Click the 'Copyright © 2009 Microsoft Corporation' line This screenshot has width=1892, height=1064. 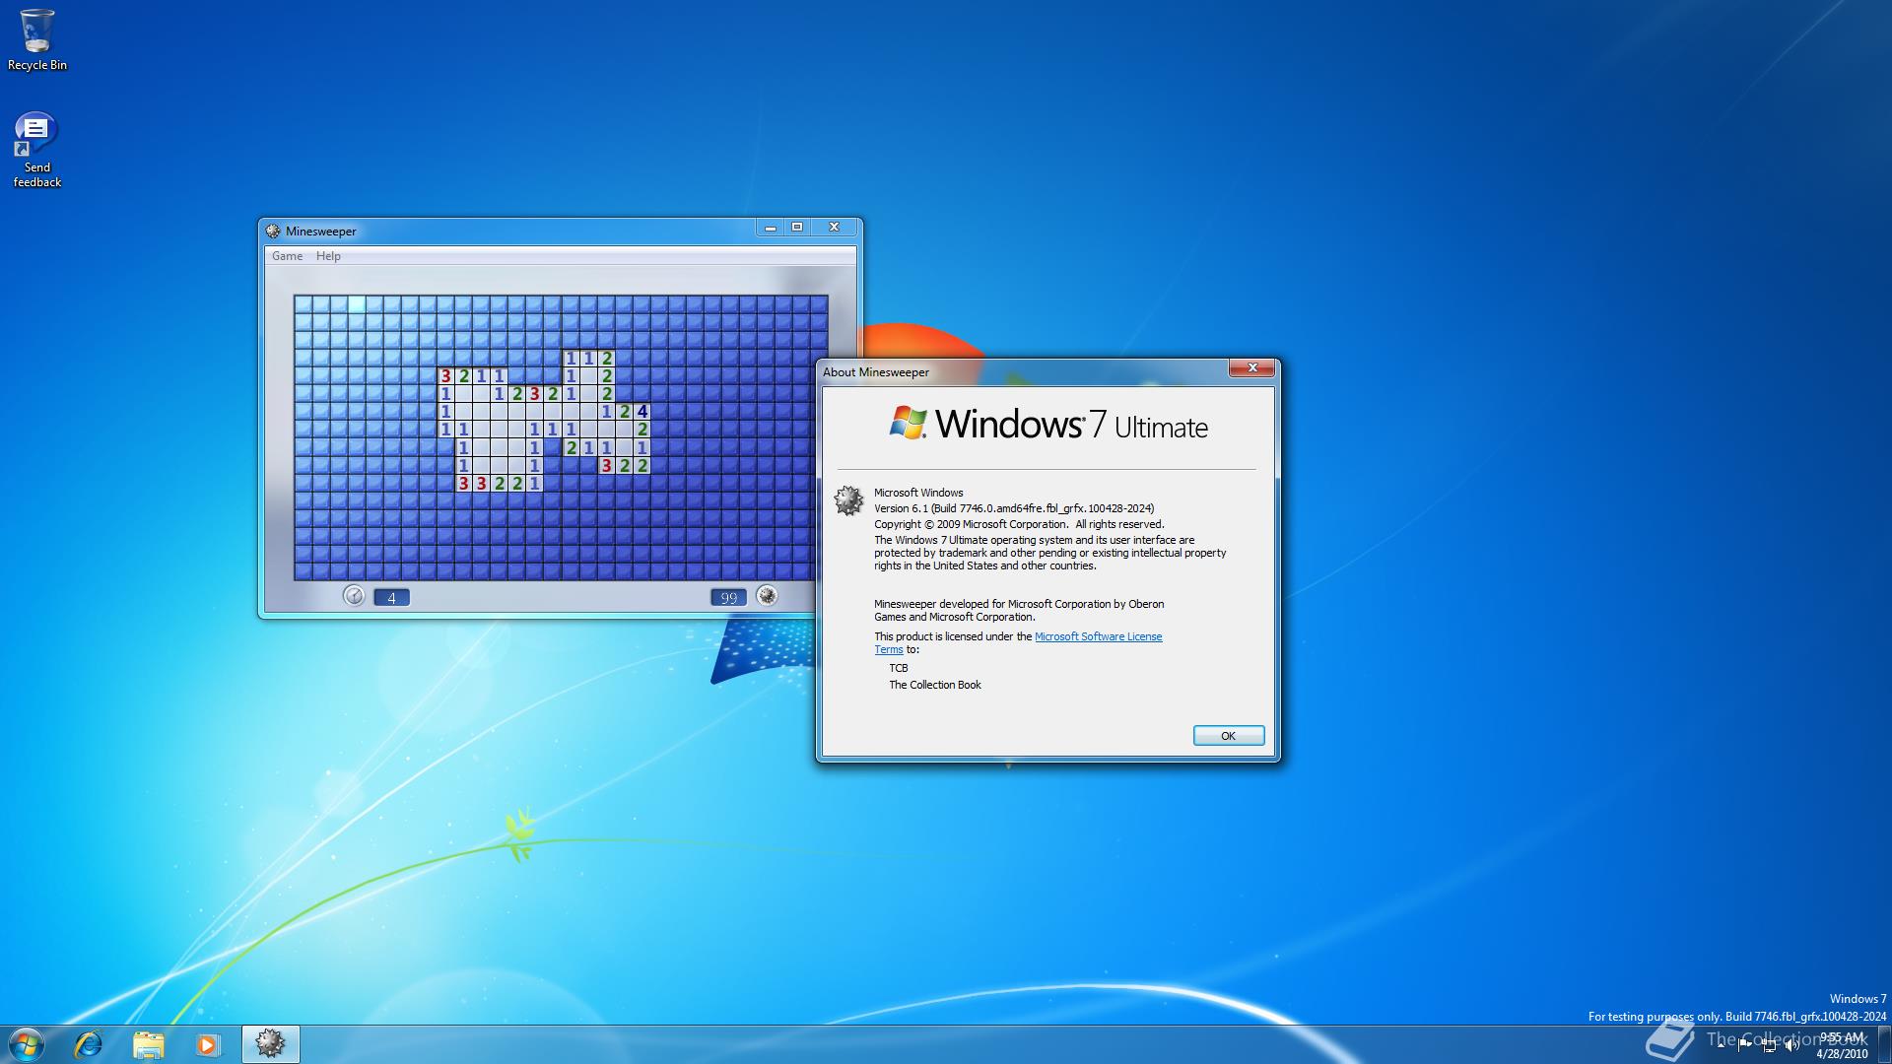tap(1019, 524)
